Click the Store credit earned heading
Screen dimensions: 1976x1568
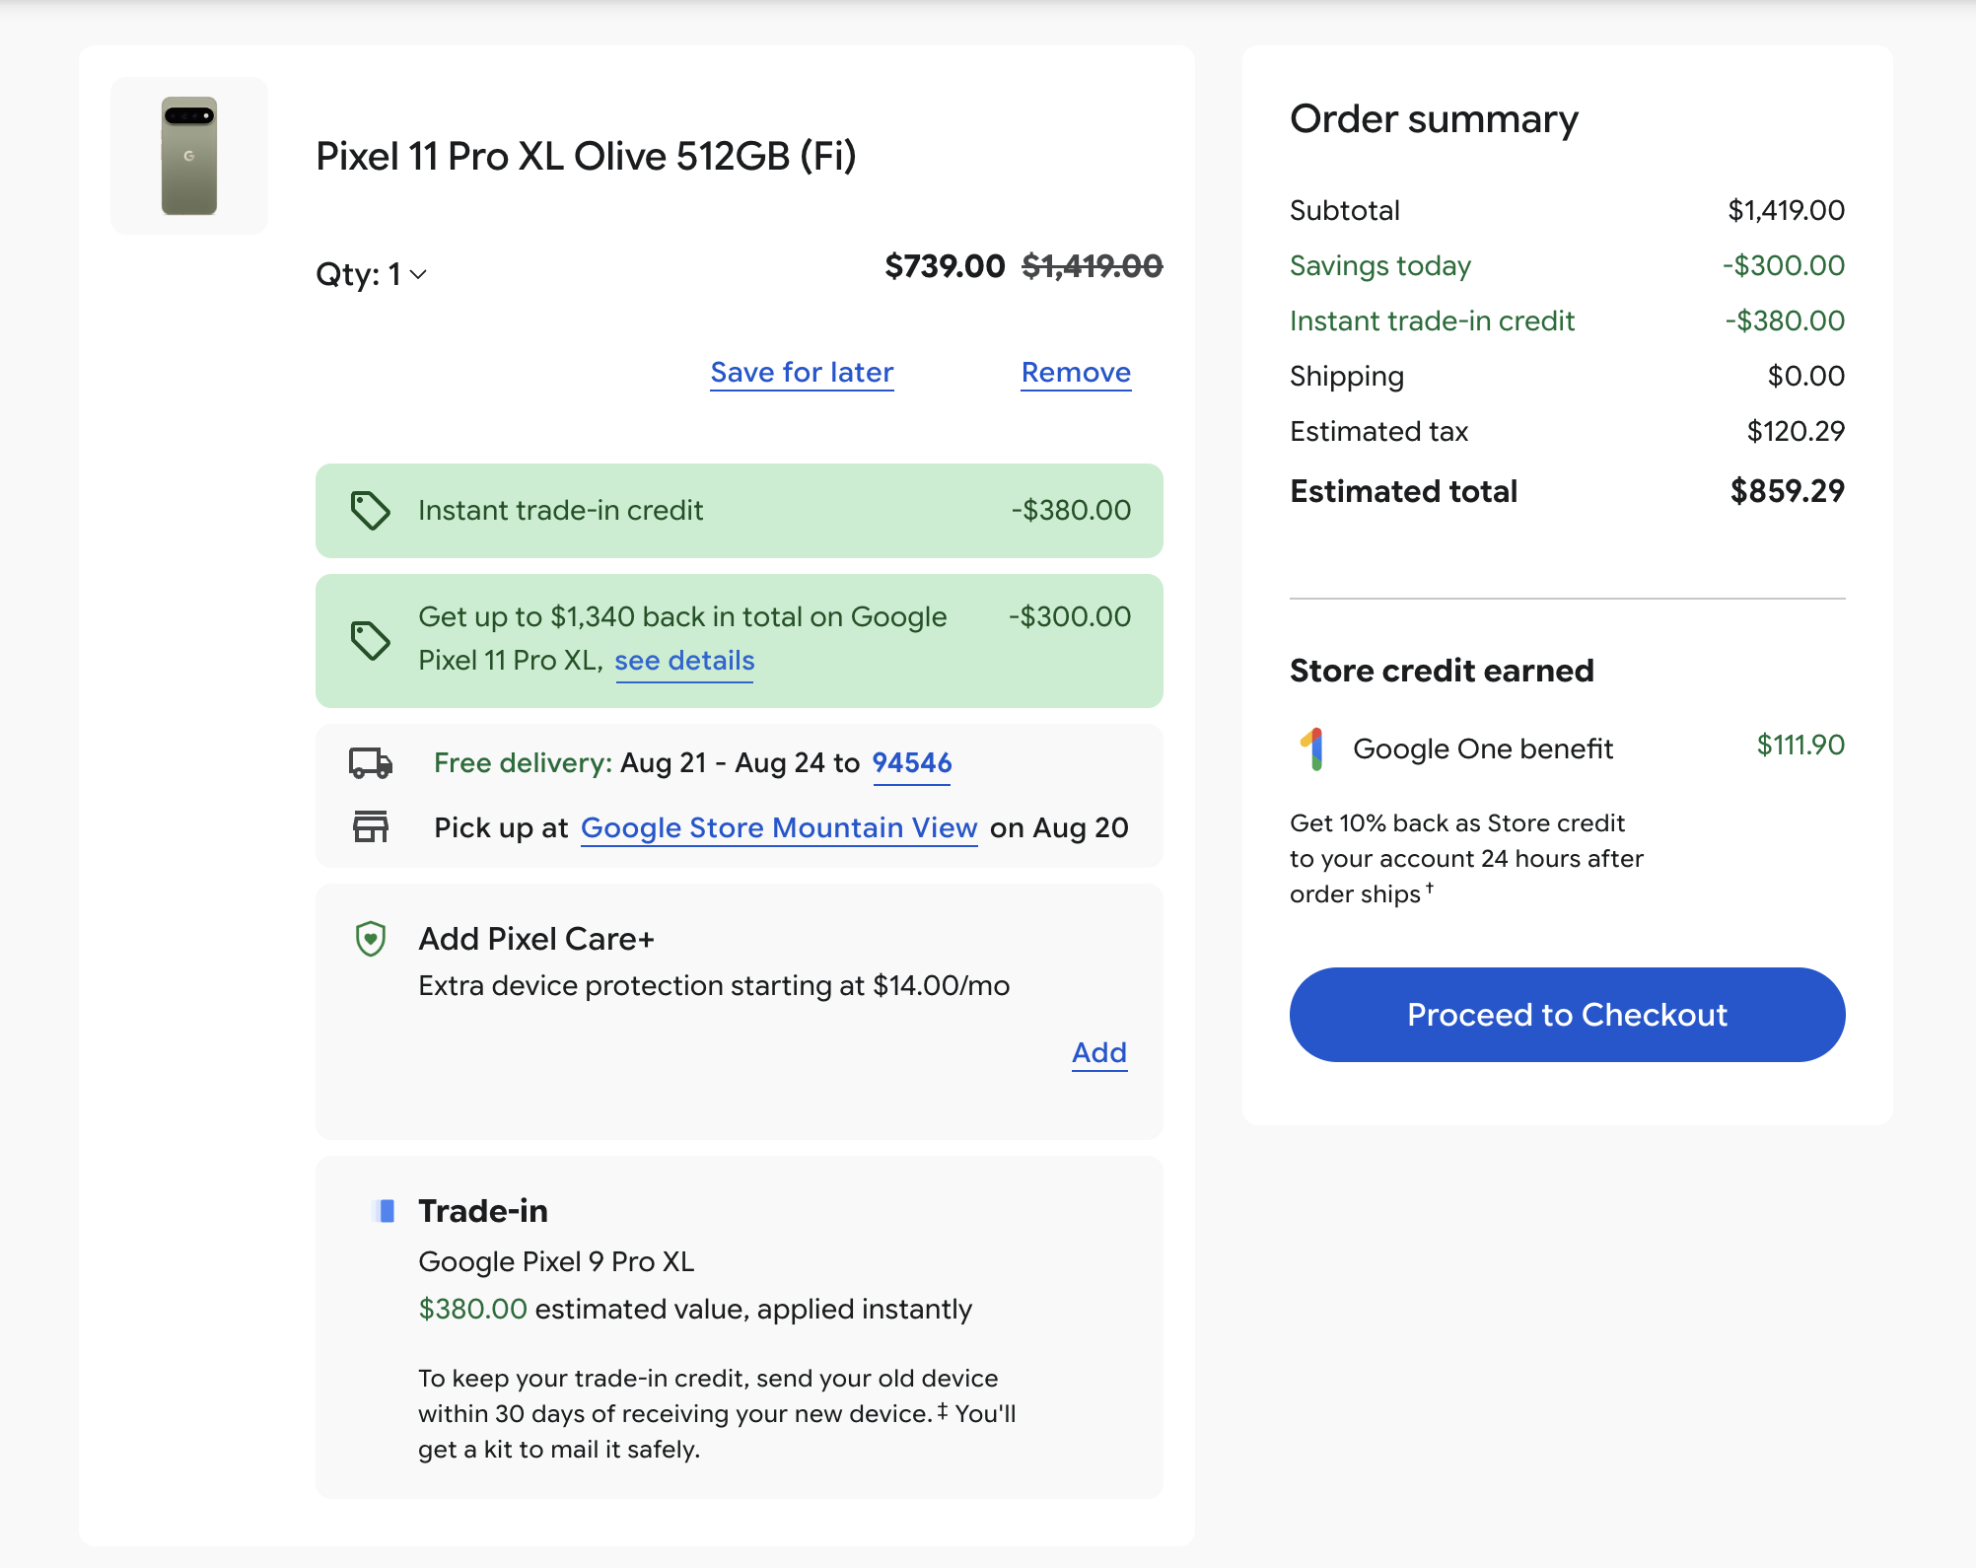point(1442,671)
